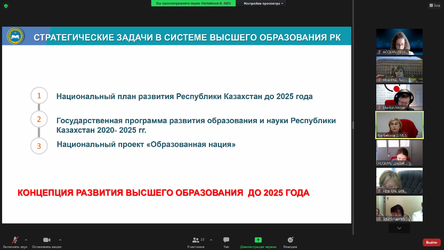
Task: Select the highlighted Narbekova B. MES video
Action: tap(399, 125)
